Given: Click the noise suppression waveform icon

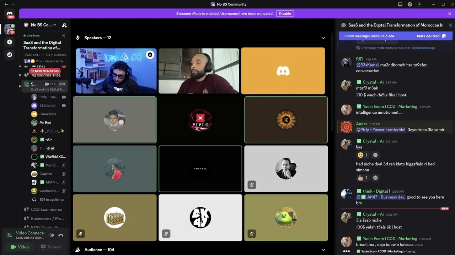Looking at the screenshot, I should pyautogui.click(x=51, y=235).
